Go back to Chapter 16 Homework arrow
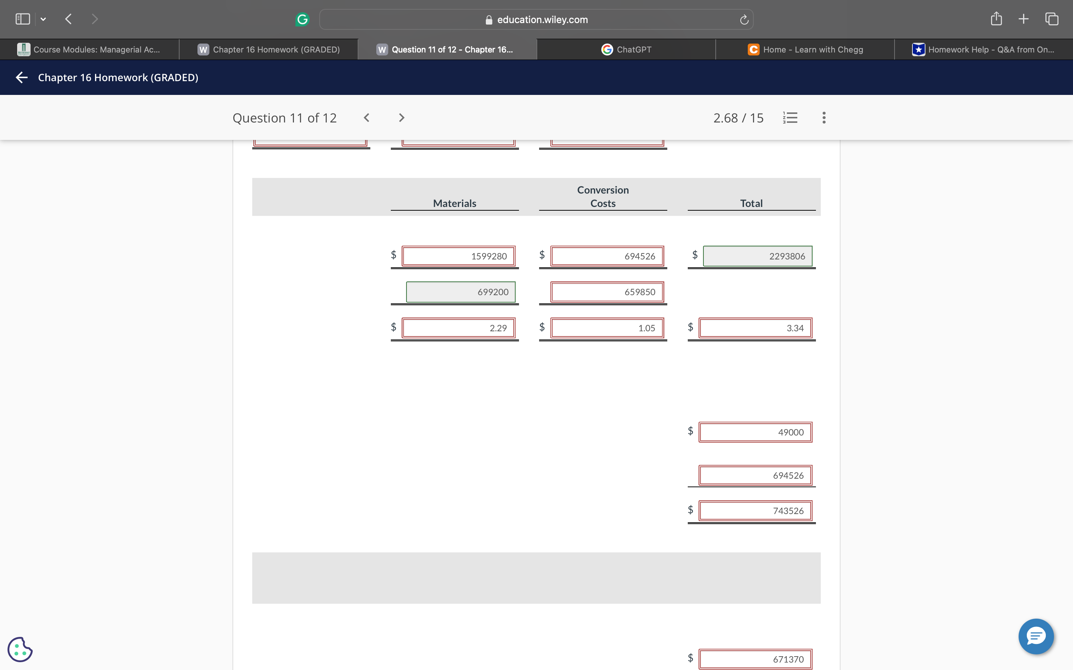Image resolution: width=1073 pixels, height=670 pixels. point(21,77)
